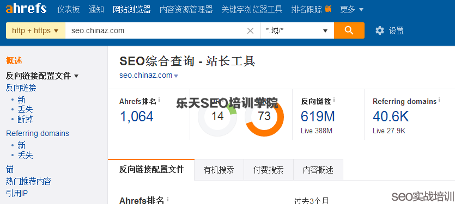
Task: Click 概述 in the sidebar
Action: coord(14,61)
